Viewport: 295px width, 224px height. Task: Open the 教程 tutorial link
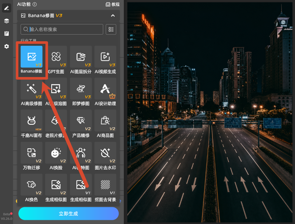click(x=113, y=4)
